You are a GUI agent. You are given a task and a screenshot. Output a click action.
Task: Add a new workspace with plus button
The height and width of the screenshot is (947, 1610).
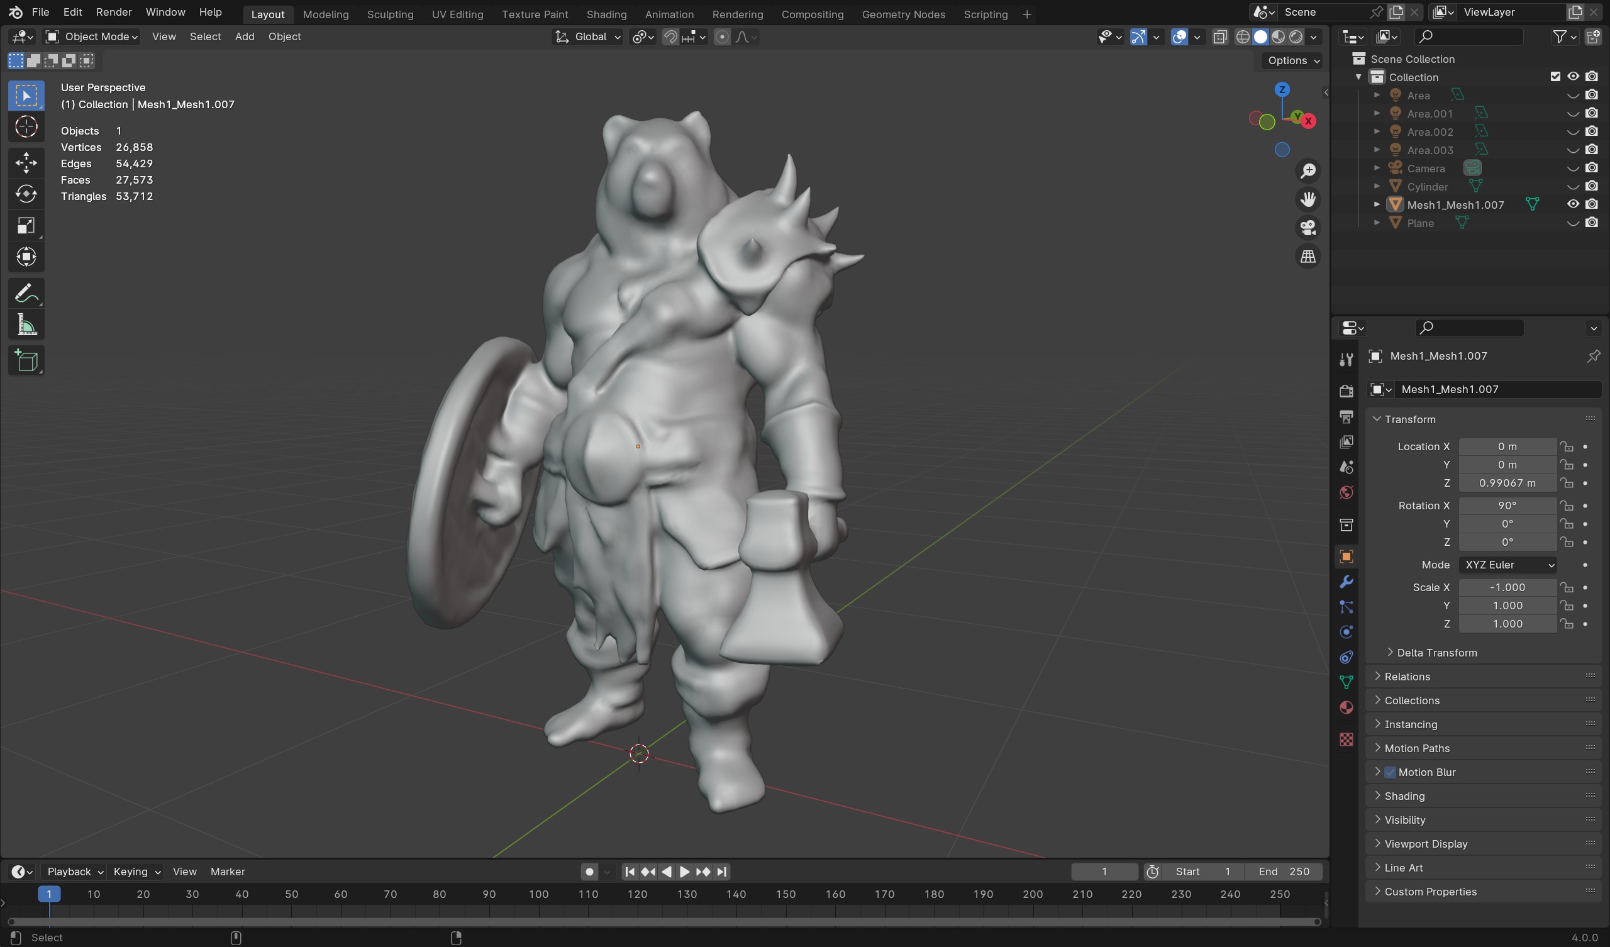point(1027,14)
